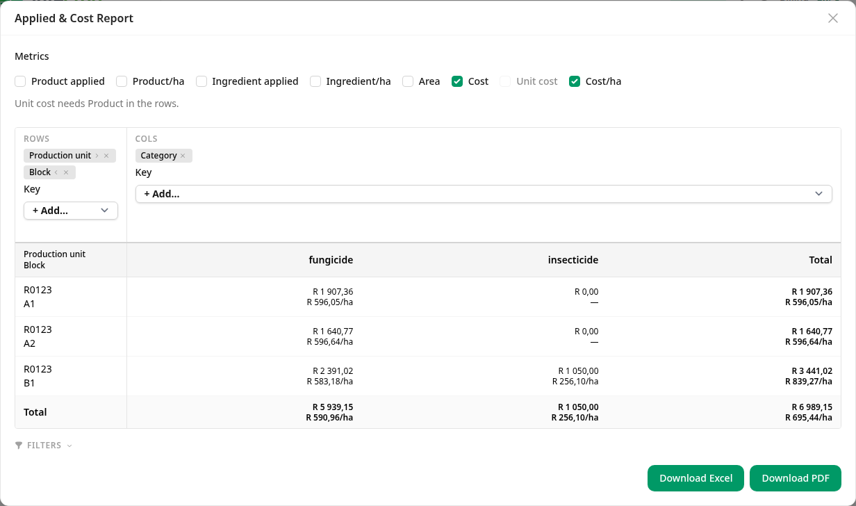Viewport: 856px width, 506px height.
Task: Move Production unit chip right via arrow
Action: point(97,156)
